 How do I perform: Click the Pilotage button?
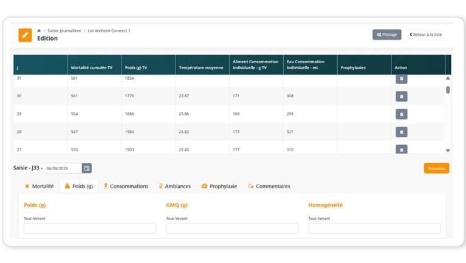pos(386,35)
